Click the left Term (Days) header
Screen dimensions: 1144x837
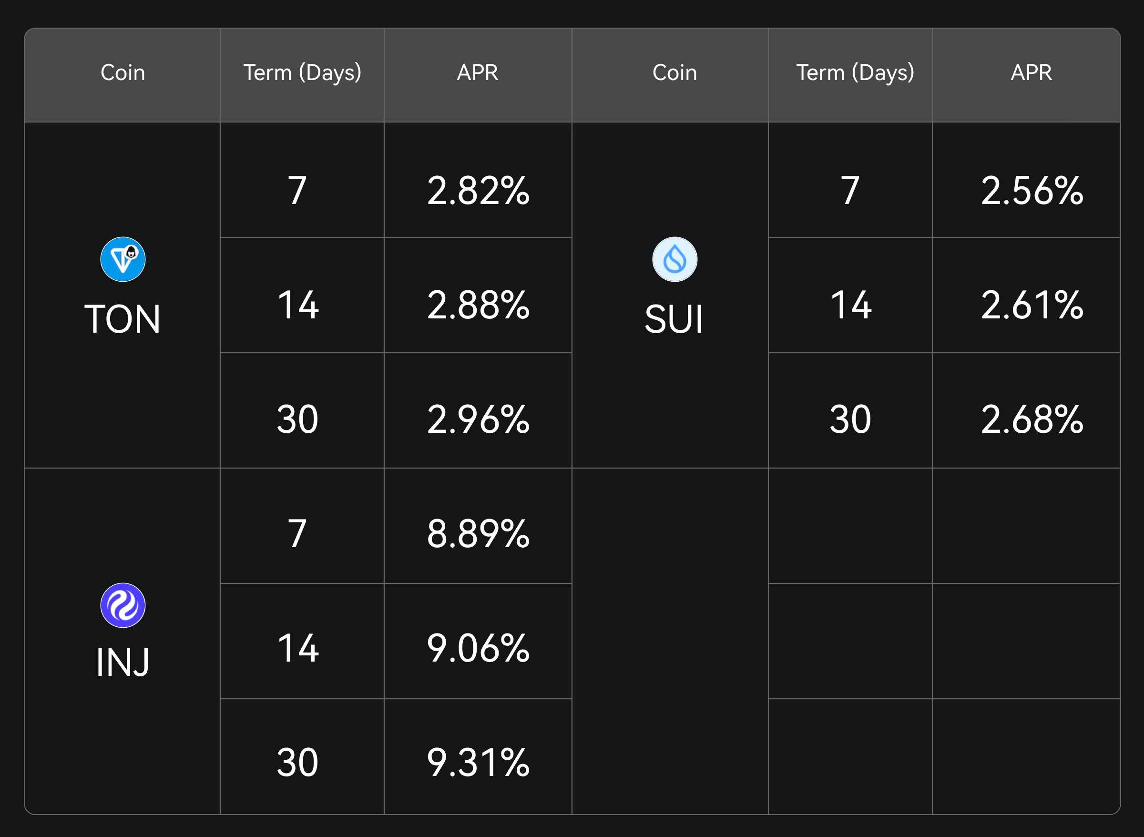pos(303,72)
